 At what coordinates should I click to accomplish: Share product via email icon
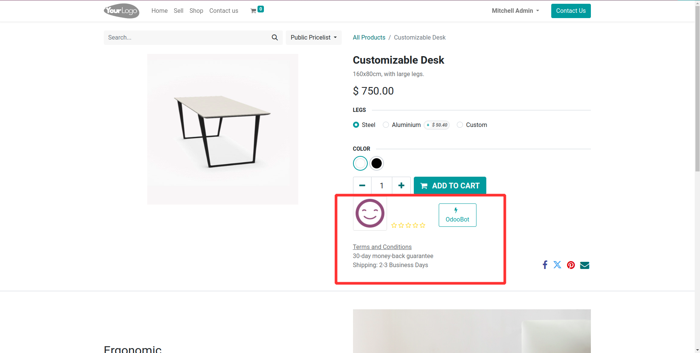point(584,265)
